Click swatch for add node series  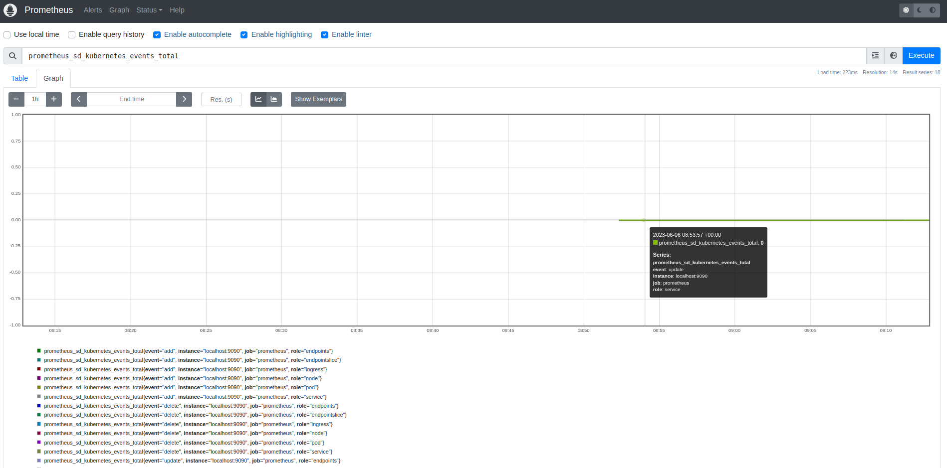39,378
